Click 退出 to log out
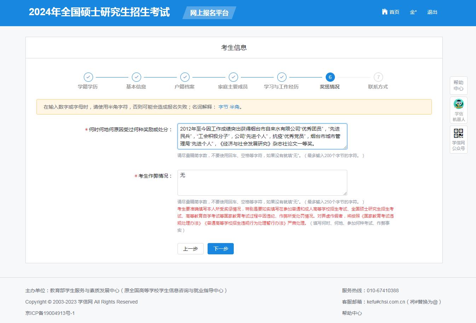Image resolution: width=476 pixels, height=323 pixels. pos(432,12)
